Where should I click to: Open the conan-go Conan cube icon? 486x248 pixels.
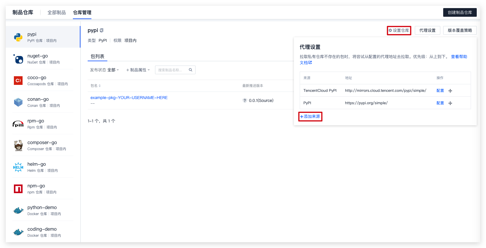[18, 102]
